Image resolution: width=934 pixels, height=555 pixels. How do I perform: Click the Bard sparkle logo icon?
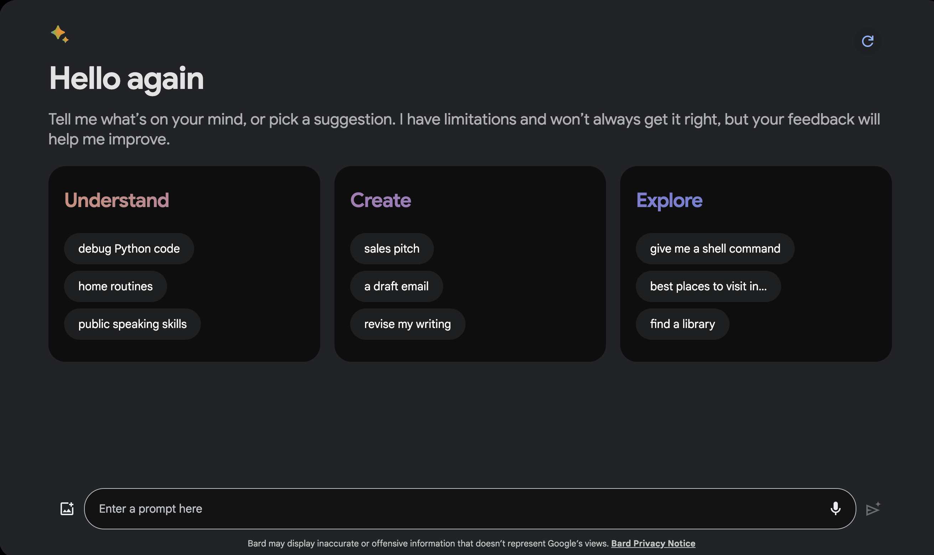click(59, 34)
